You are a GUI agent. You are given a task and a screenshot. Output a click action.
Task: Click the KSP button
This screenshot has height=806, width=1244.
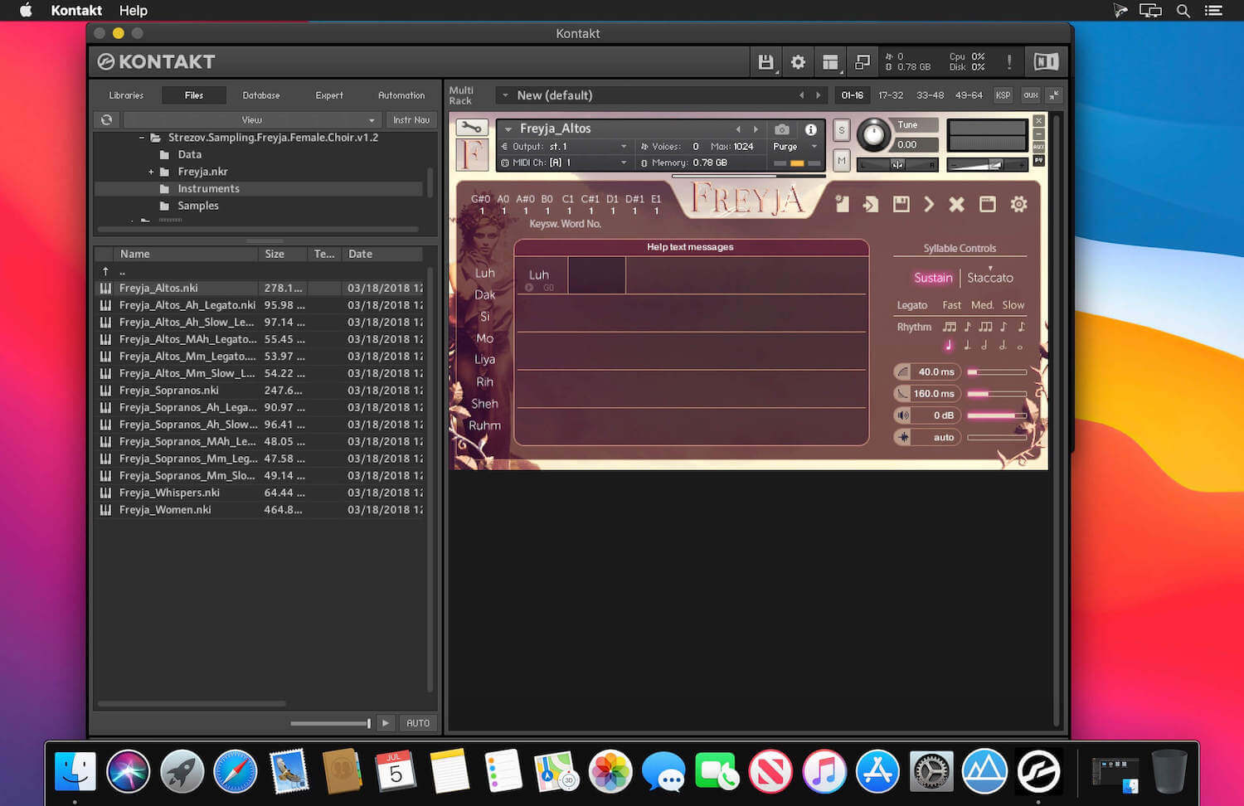pyautogui.click(x=1003, y=95)
